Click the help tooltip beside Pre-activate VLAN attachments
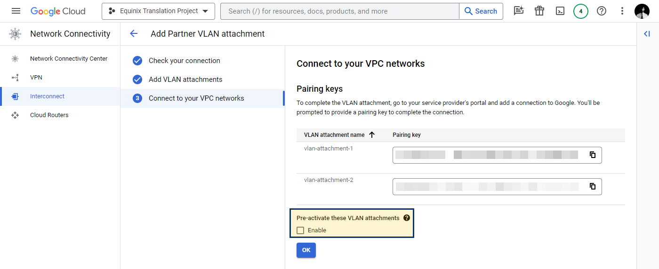Viewport: 659px width, 269px height. (407, 218)
